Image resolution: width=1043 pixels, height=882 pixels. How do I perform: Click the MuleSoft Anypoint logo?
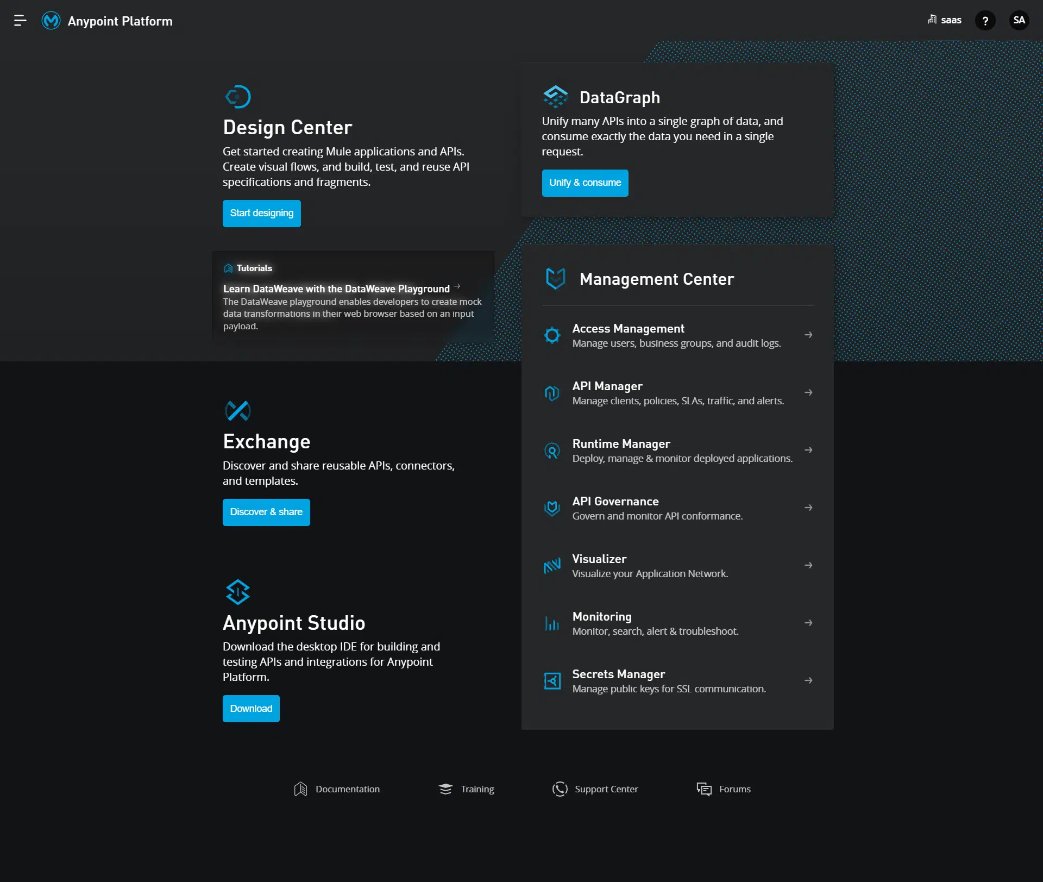click(51, 21)
